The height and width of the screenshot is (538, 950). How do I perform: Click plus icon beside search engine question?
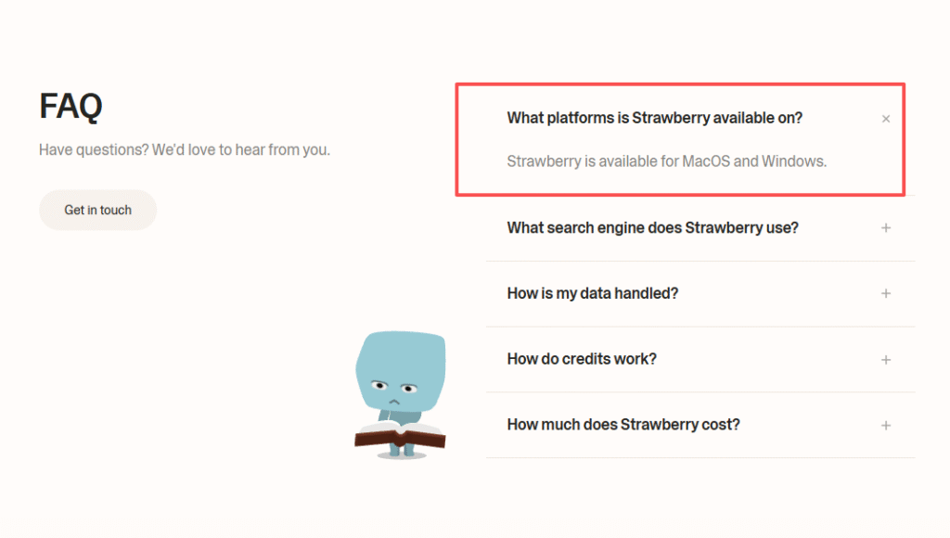tap(886, 228)
